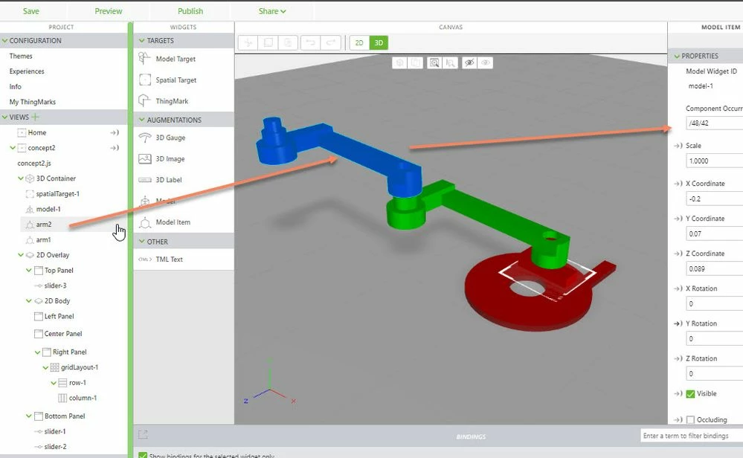Collapse the Top Panel node
Image resolution: width=743 pixels, height=458 pixels.
tap(29, 271)
